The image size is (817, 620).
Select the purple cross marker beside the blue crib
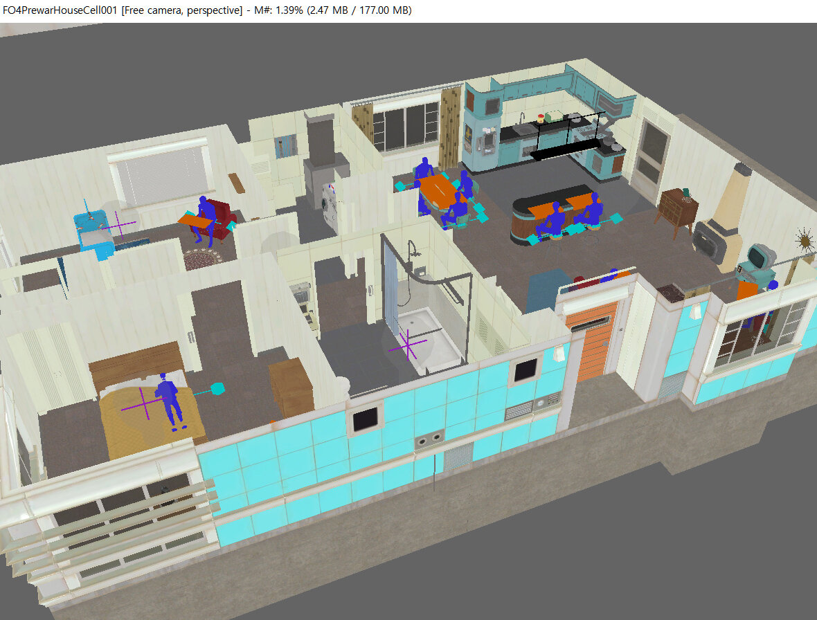coord(119,226)
